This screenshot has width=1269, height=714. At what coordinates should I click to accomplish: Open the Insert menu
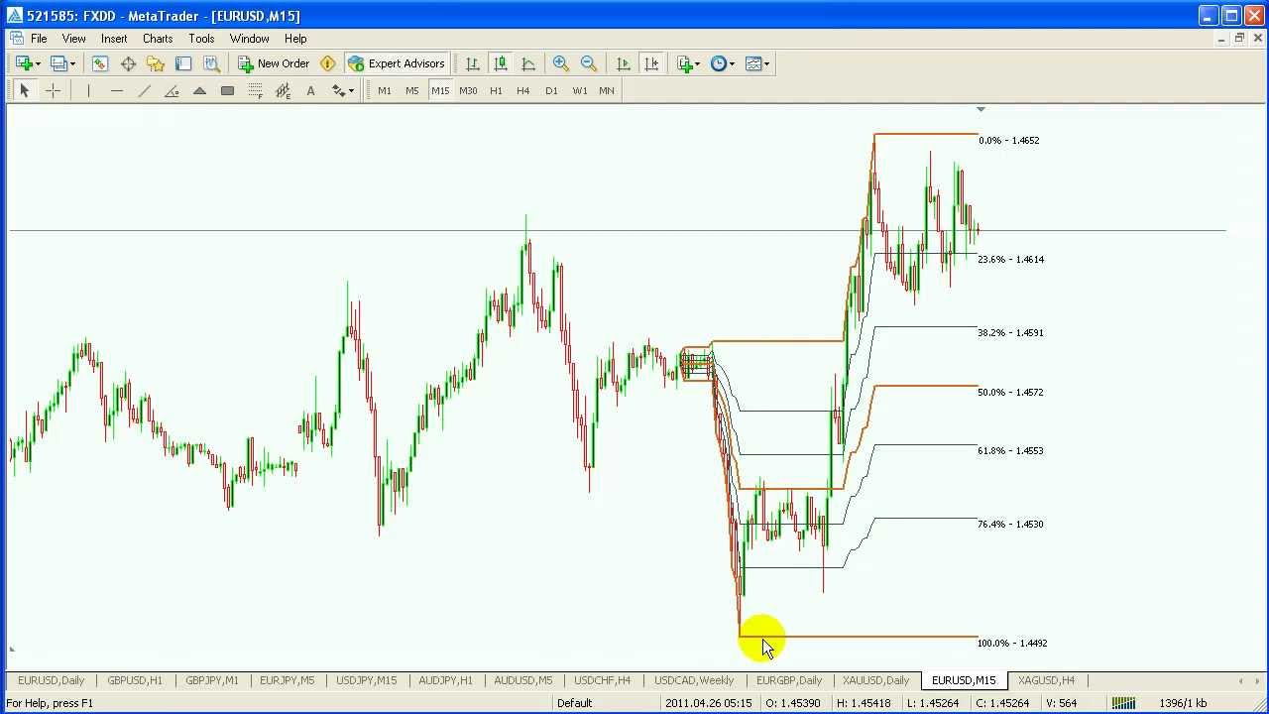click(114, 39)
